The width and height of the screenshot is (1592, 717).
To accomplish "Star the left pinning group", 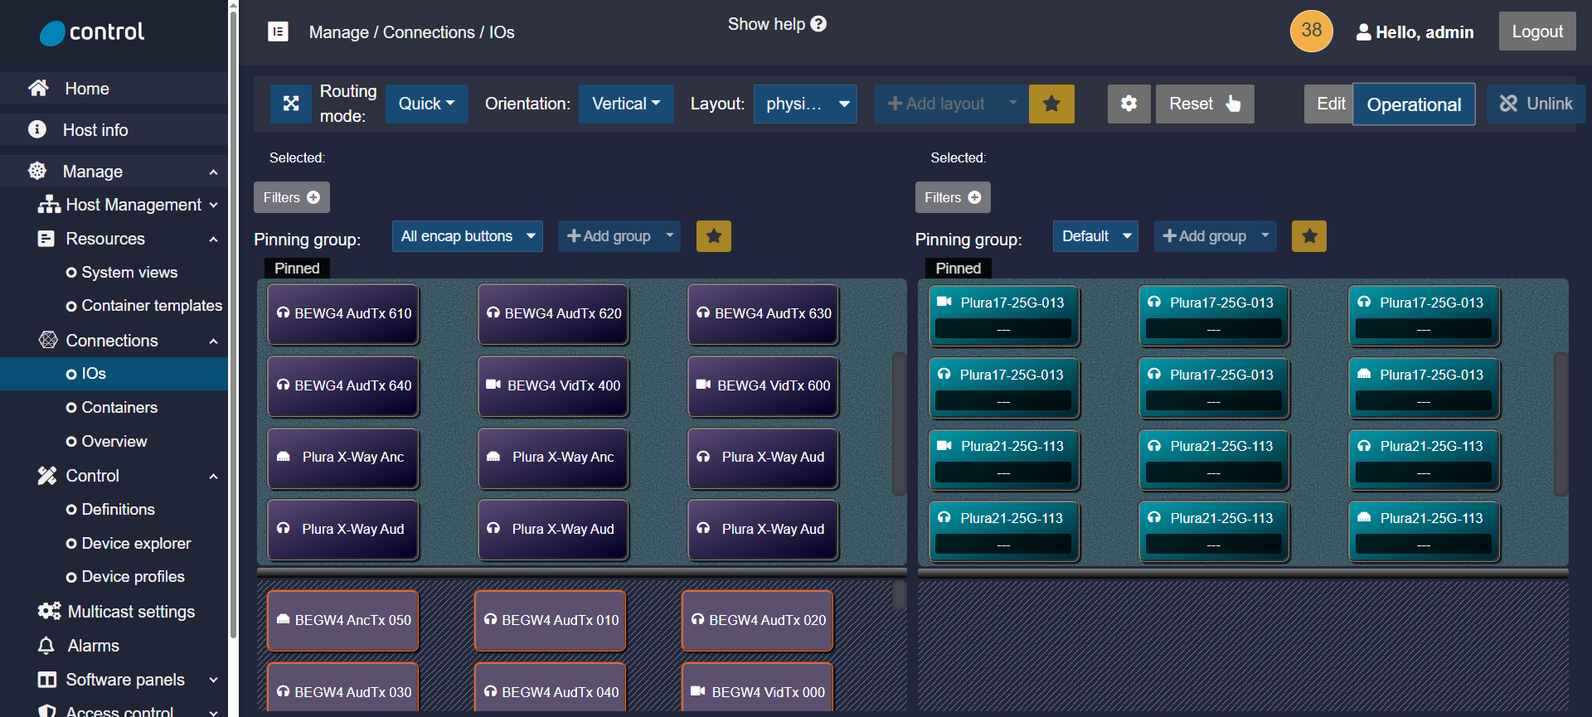I will click(x=713, y=236).
